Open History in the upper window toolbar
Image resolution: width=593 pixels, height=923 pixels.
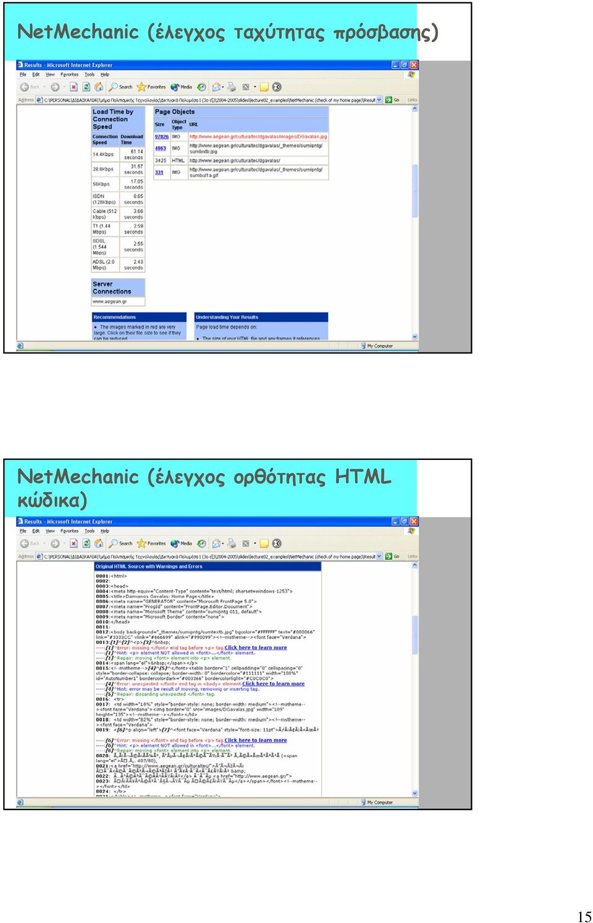coord(201,87)
